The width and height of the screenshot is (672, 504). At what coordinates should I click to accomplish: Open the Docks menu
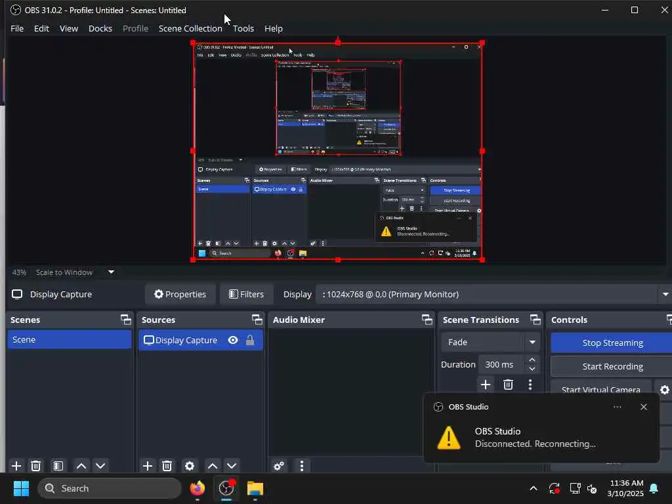[x=100, y=28]
